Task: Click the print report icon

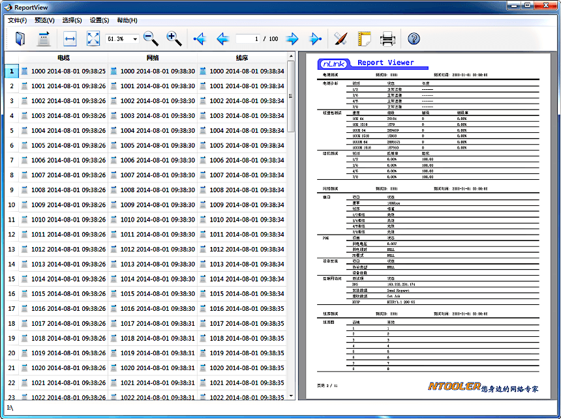Action: [x=387, y=39]
